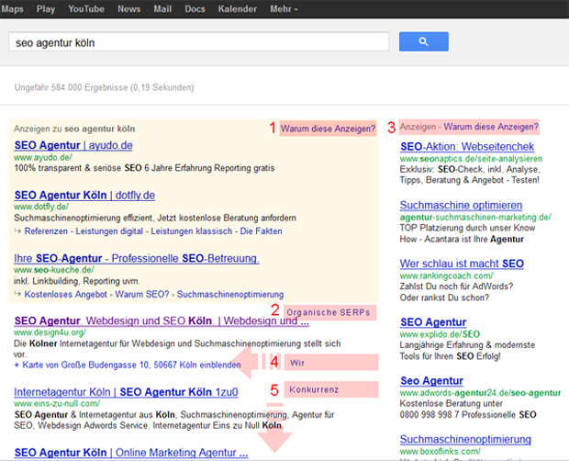Open result 'SEO Agentur Köln | Online Marketing Agentur'
The image size is (569, 461).
[x=131, y=453]
